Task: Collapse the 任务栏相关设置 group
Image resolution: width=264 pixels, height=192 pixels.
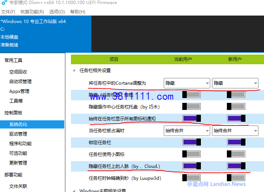Action: (x=74, y=71)
